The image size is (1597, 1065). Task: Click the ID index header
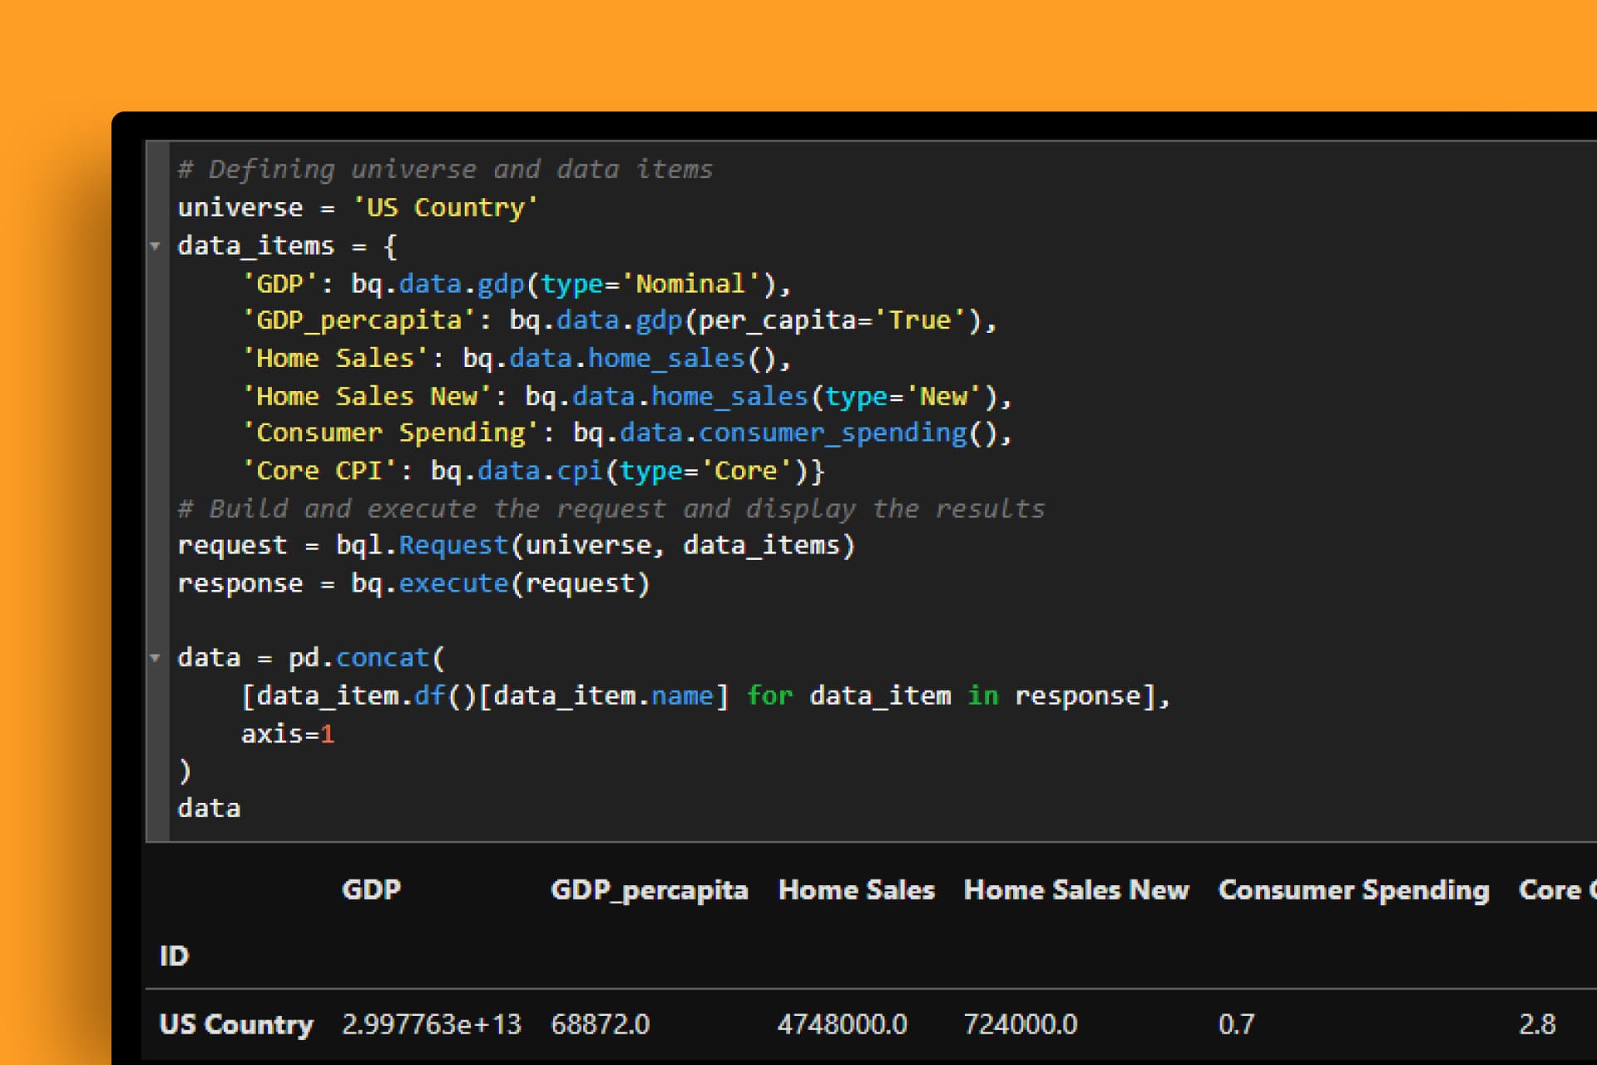tap(174, 955)
